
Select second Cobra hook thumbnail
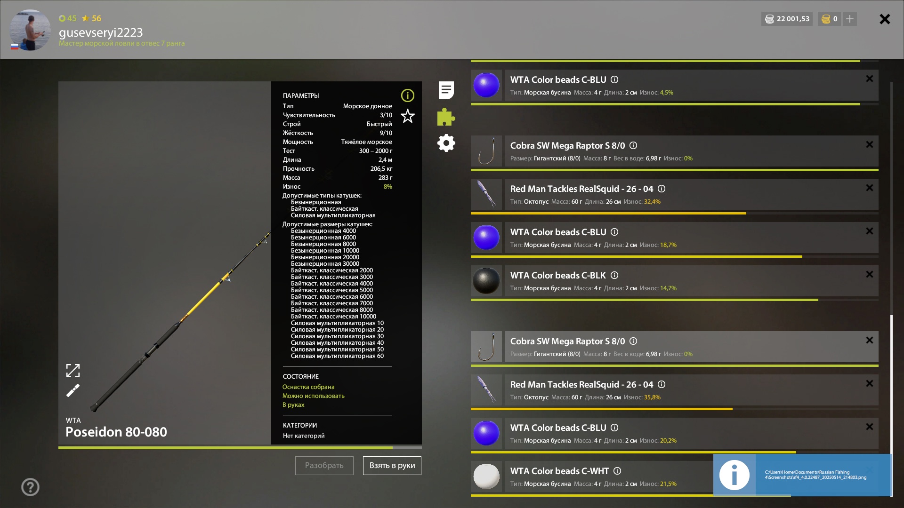(486, 347)
